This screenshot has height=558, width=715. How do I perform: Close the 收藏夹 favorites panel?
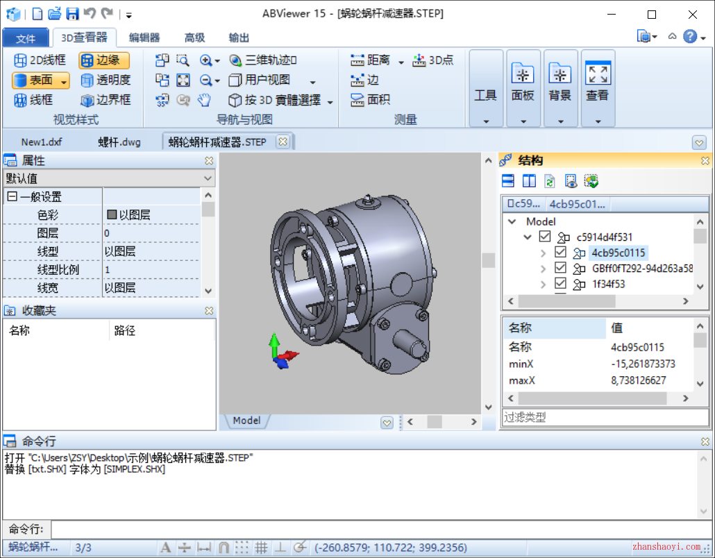click(209, 310)
